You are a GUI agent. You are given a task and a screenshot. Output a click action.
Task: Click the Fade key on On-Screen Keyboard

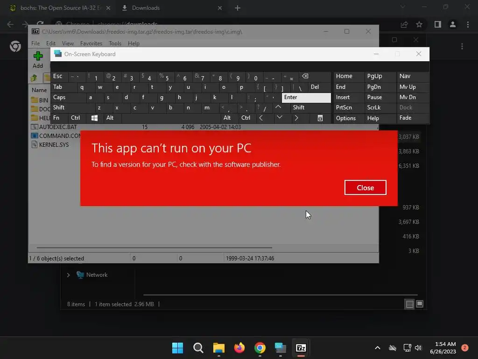tap(413, 118)
